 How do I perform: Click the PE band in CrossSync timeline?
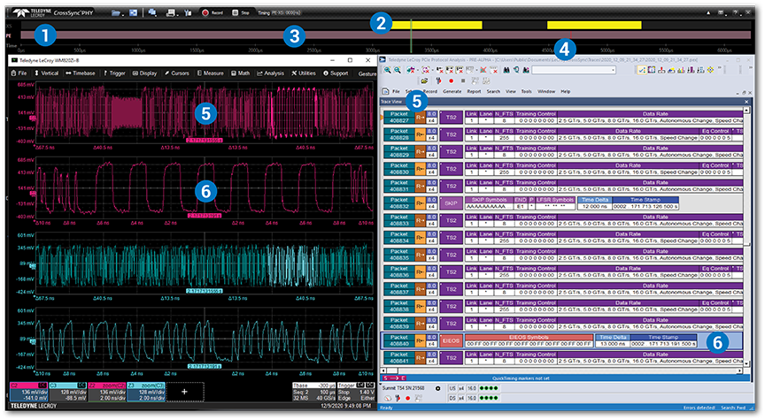(385, 35)
